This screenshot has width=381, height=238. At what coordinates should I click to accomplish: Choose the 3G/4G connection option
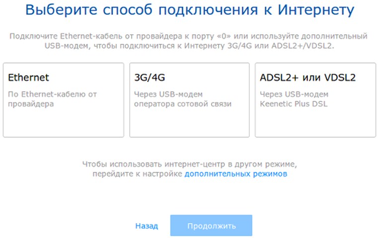click(189, 100)
